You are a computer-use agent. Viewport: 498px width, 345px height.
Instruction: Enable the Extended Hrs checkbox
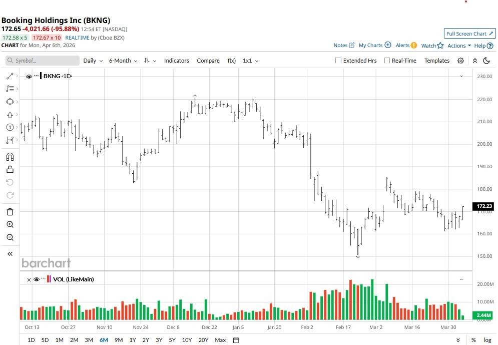tap(338, 61)
